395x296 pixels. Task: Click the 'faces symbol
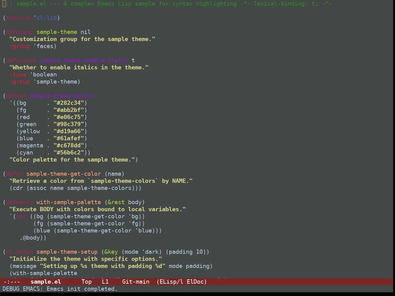43,46
